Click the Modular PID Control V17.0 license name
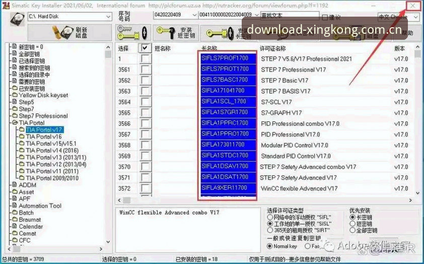Viewport: 424px width, 264px height. click(x=294, y=145)
